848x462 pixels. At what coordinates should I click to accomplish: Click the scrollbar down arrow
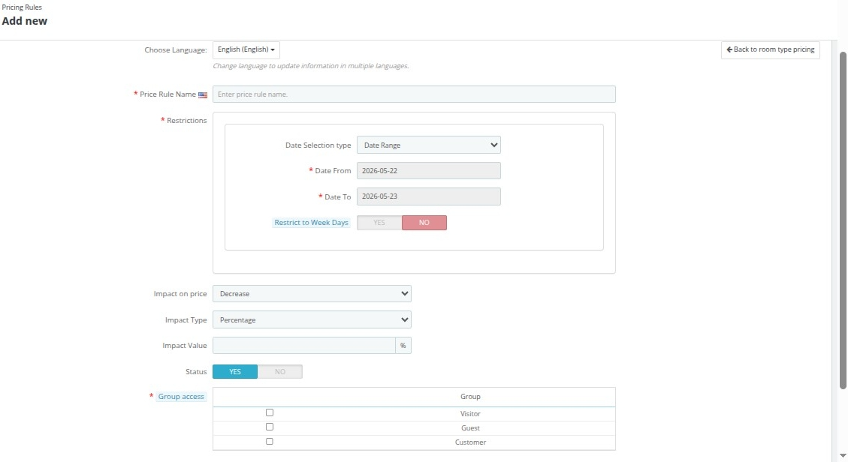click(843, 457)
